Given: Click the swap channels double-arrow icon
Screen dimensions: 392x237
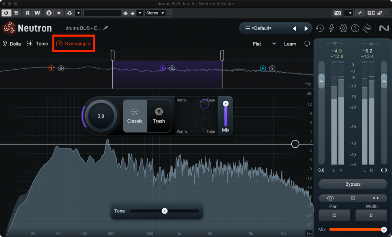Looking at the screenshot, I should 375,198.
